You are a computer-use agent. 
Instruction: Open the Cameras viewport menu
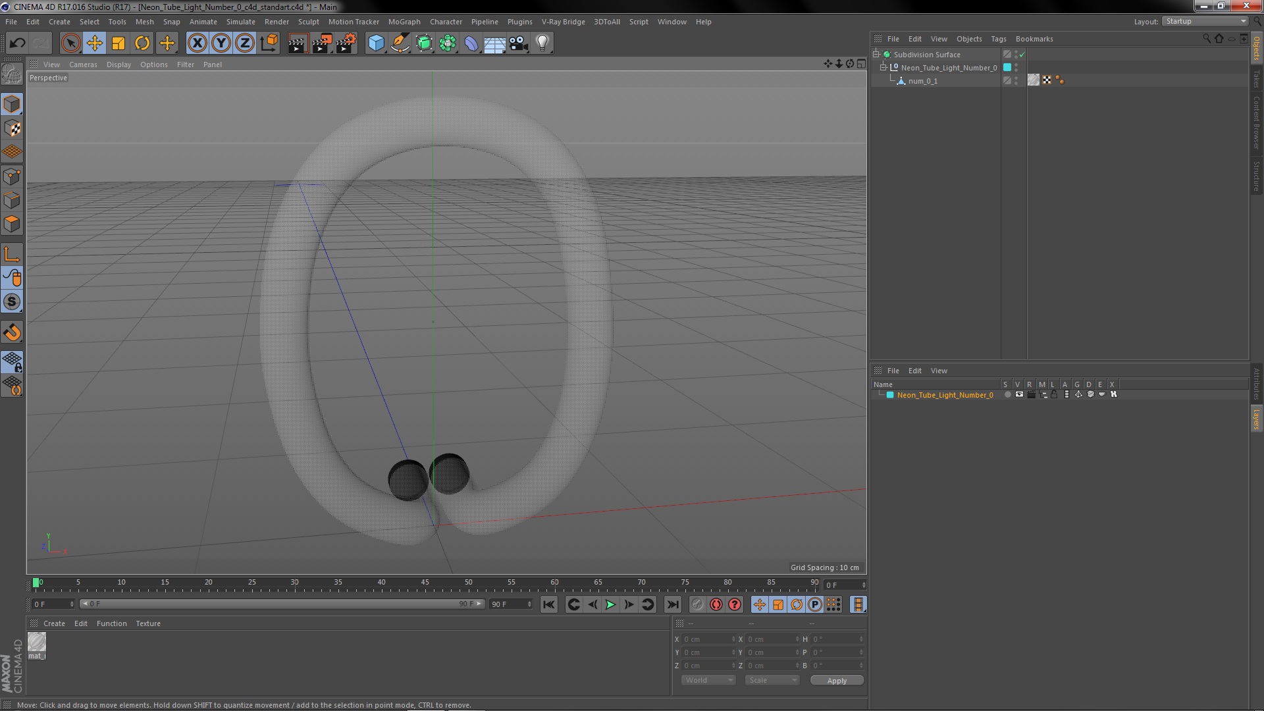(x=83, y=65)
